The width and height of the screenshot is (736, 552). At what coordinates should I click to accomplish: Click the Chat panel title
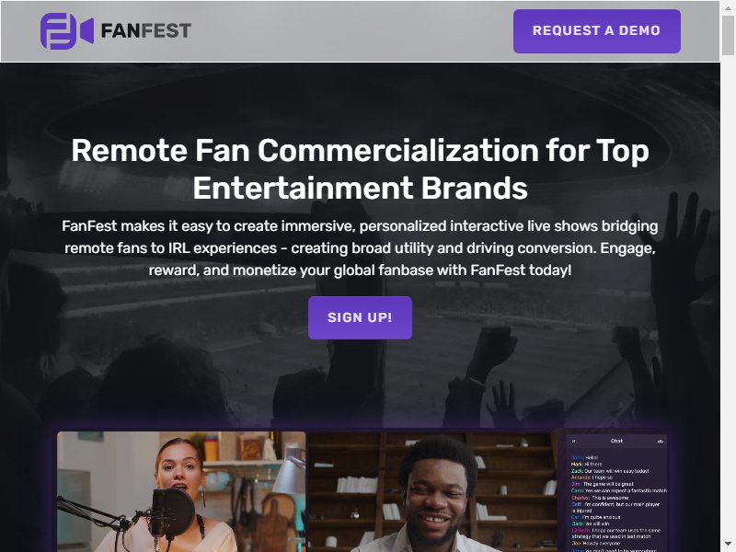point(616,441)
